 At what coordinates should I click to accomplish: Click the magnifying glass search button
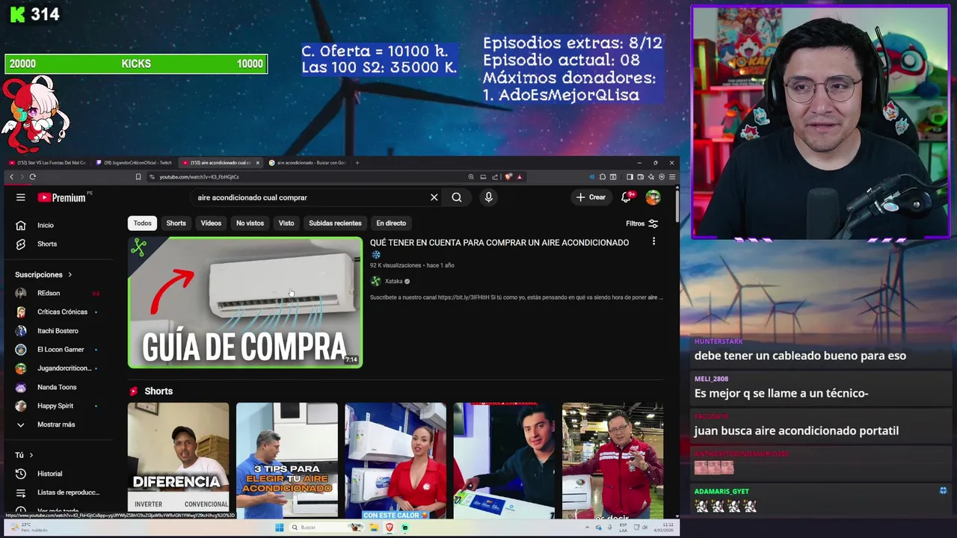pyautogui.click(x=457, y=197)
